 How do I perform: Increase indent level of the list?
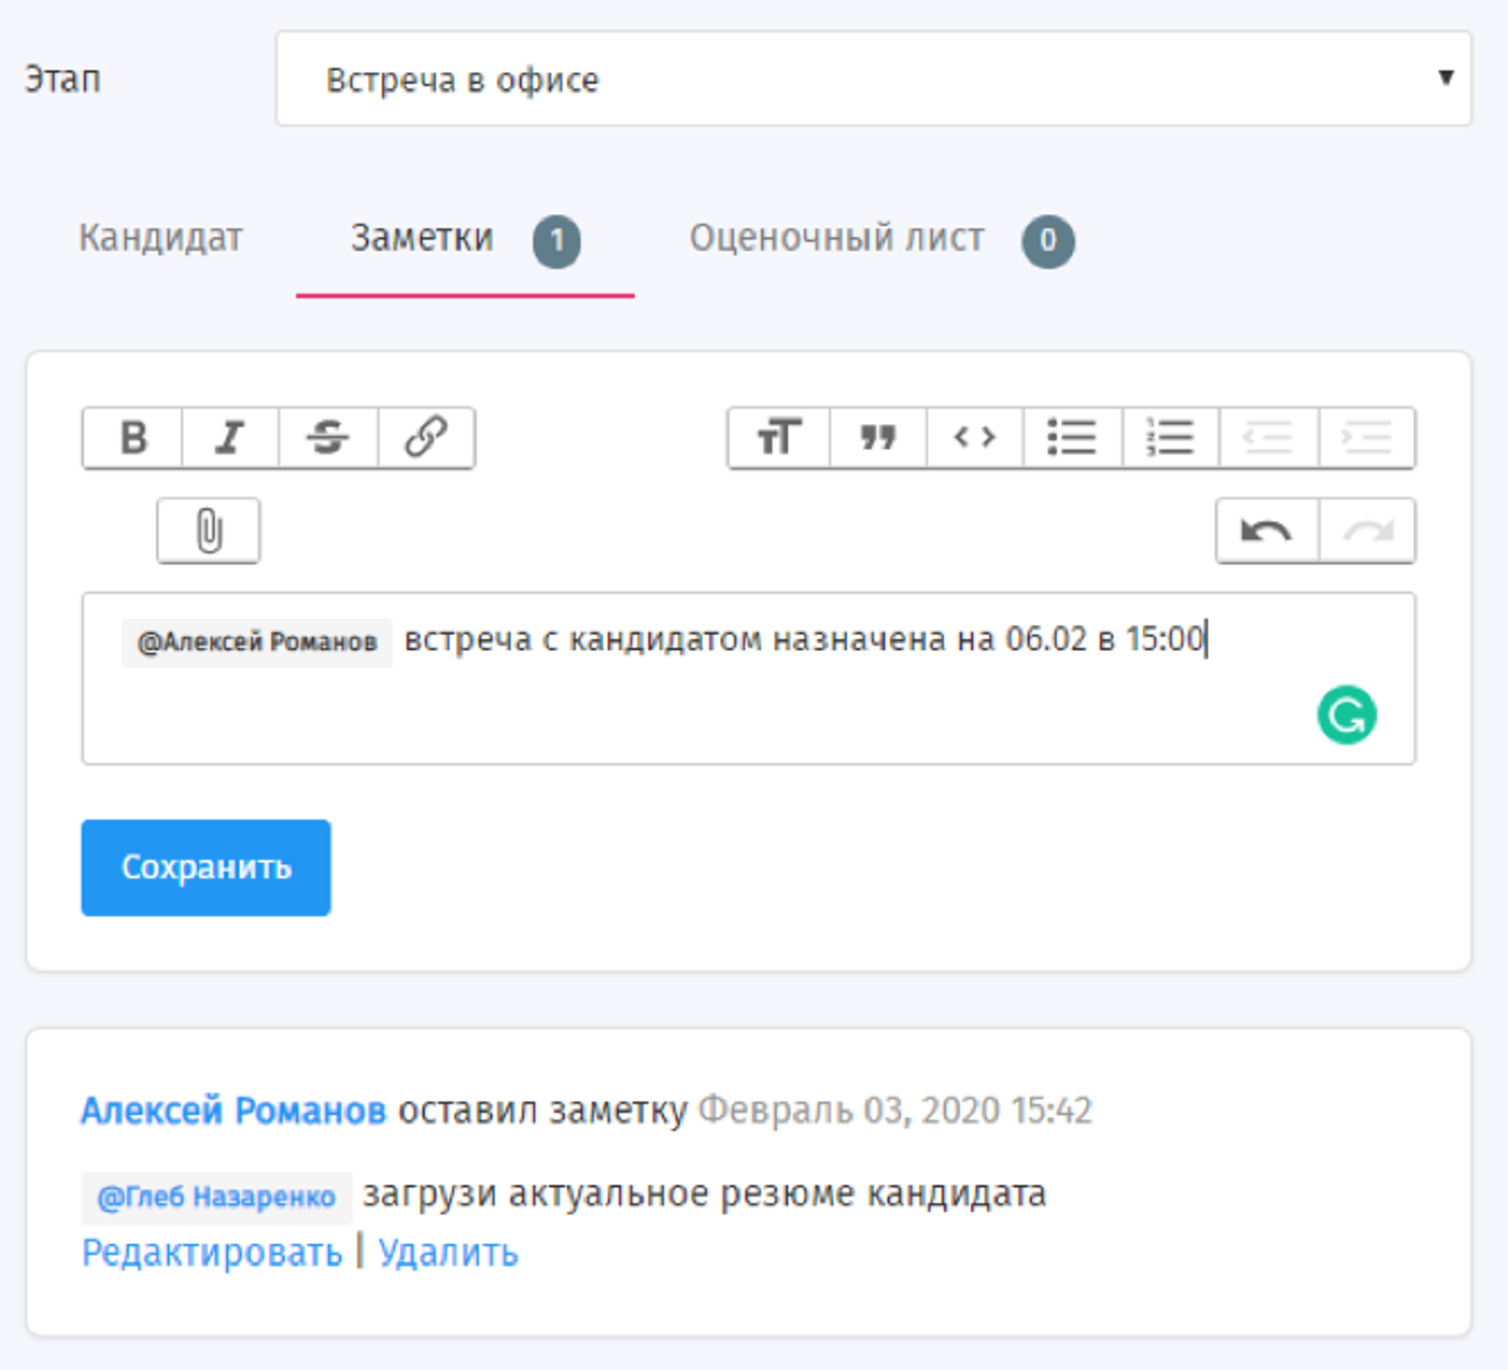(x=1367, y=437)
